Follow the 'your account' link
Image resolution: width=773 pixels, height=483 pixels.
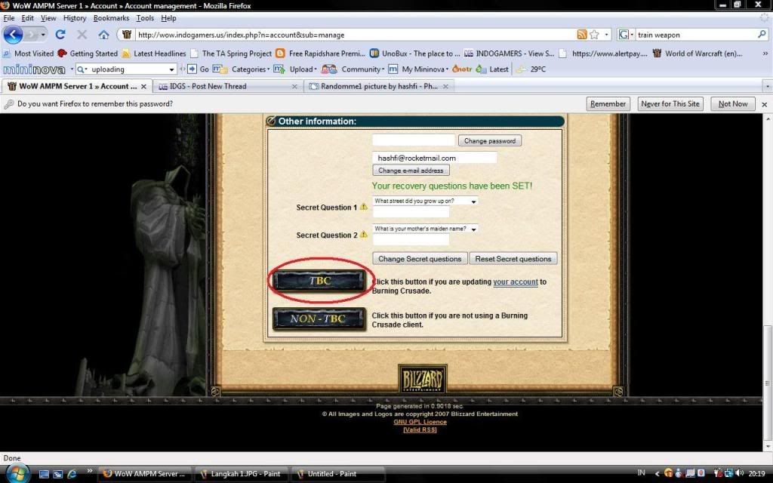(515, 282)
